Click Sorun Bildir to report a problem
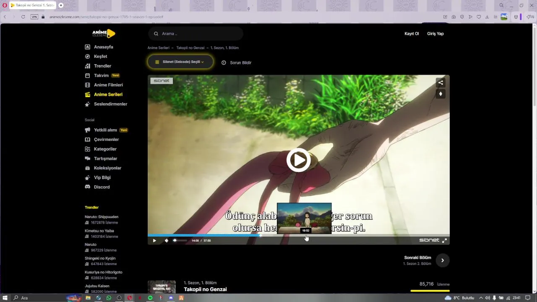This screenshot has height=302, width=537. [x=236, y=62]
